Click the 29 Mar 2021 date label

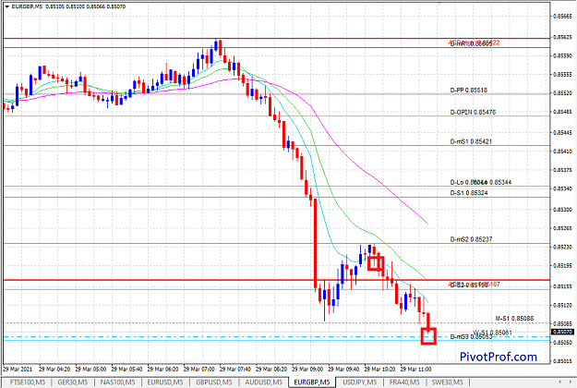tap(18, 369)
